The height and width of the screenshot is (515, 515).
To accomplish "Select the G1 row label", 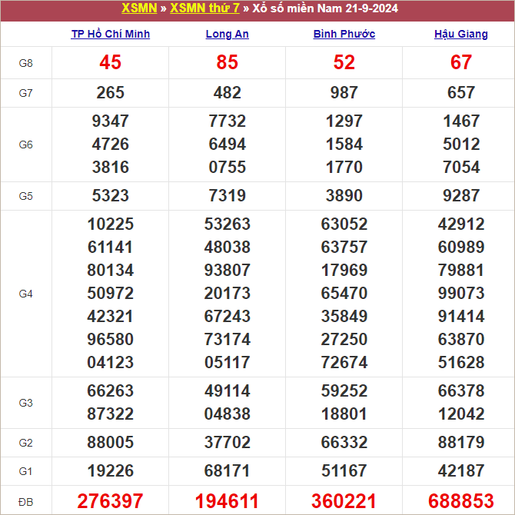I will (x=25, y=471).
